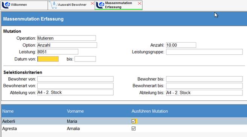Screen dimensions: 247x137
Task: Open the Auswahl Bewohner tab
Action: 71,5
